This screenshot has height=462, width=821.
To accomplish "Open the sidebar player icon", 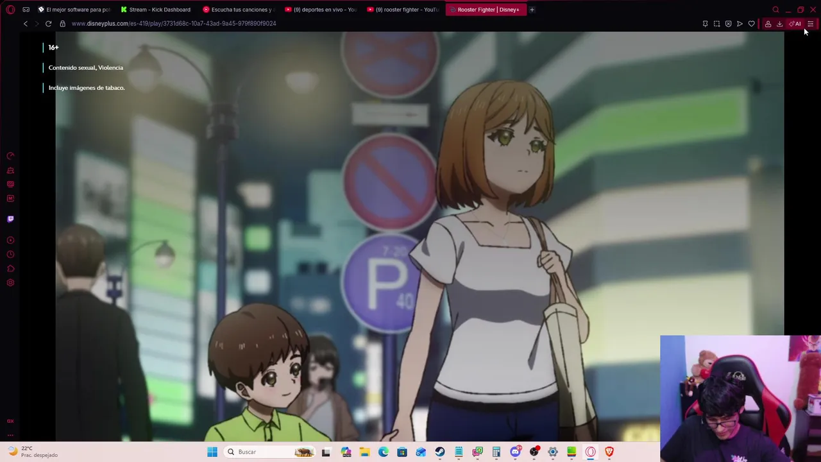I will click(x=10, y=240).
